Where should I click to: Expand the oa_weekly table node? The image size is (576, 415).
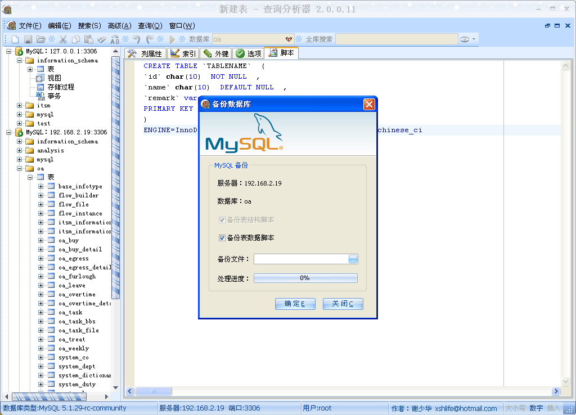tap(40, 348)
